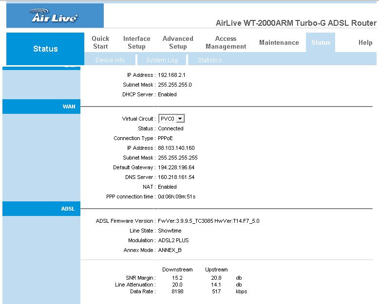Open the Quick Start tab

coord(100,42)
